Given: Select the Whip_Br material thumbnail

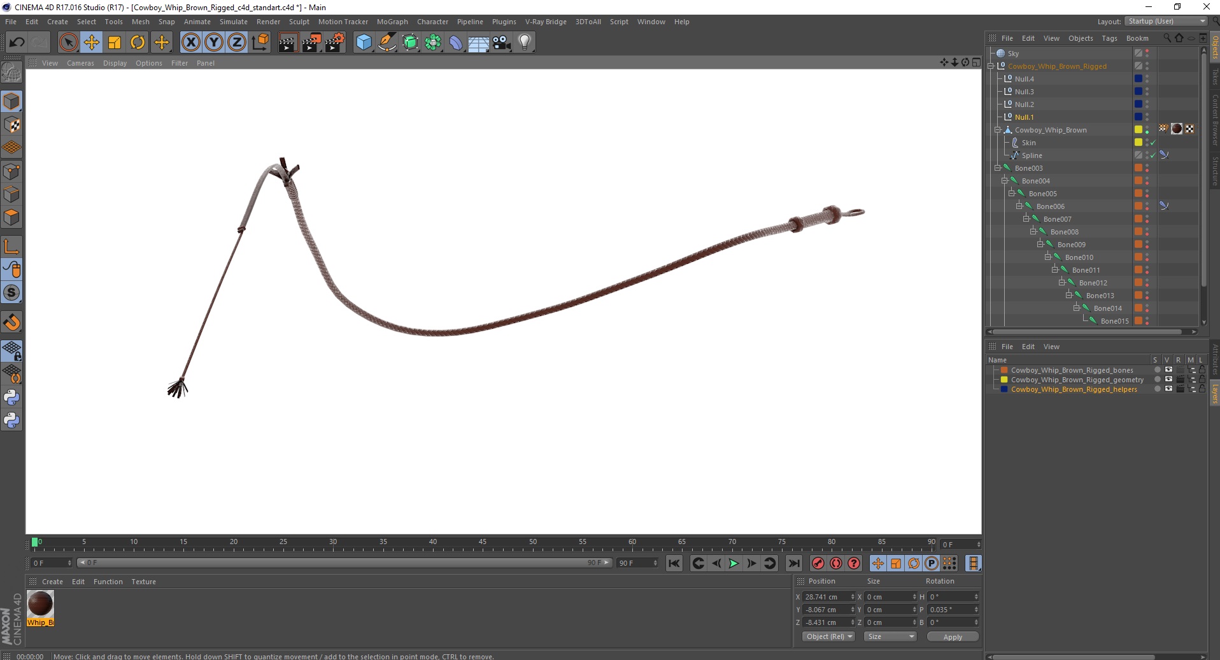Looking at the screenshot, I should (40, 608).
